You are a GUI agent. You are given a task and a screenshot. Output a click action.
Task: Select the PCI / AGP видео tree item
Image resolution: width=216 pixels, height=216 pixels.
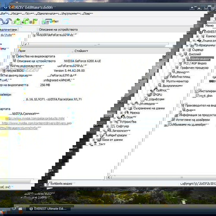tap(195, 64)
